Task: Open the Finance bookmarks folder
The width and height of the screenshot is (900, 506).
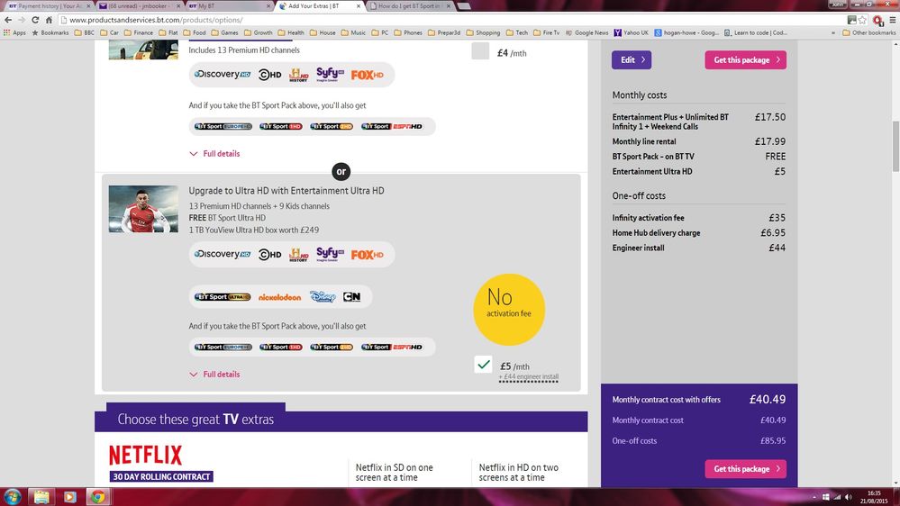Action: tap(139, 32)
